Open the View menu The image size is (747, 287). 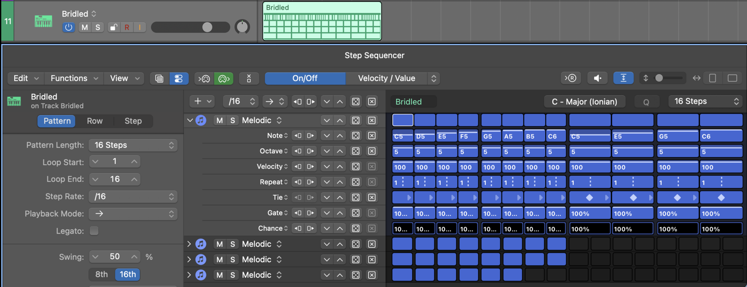point(125,78)
